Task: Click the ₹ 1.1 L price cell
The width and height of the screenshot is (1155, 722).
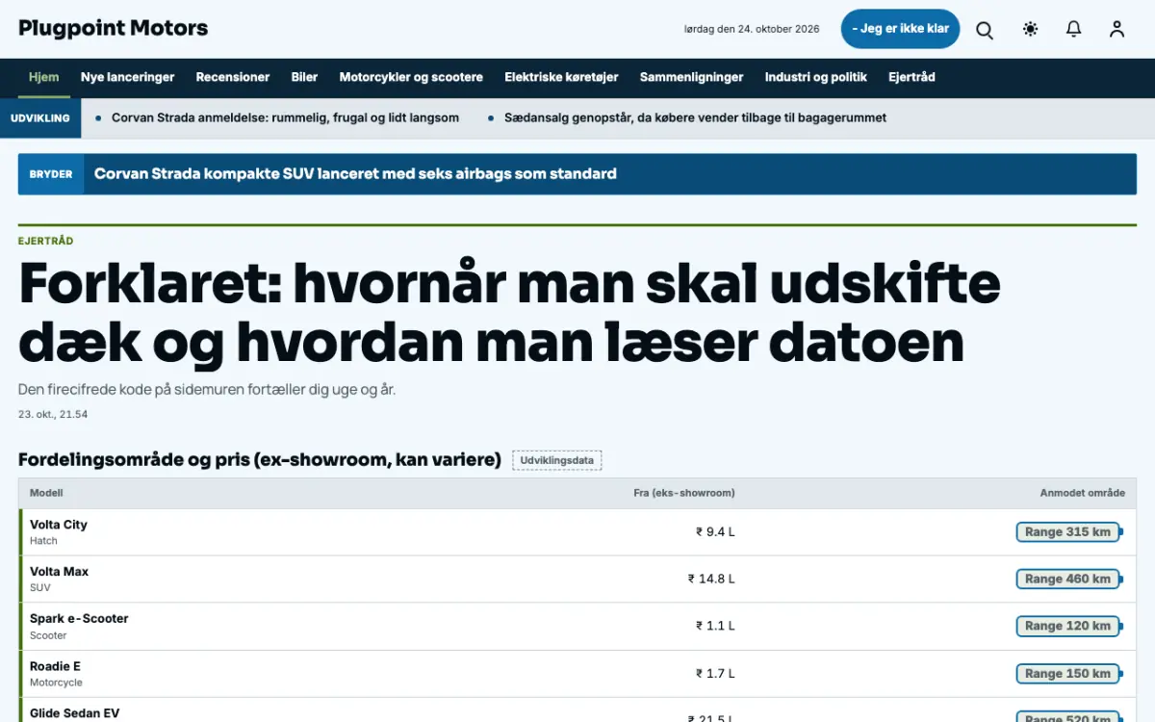Action: coord(715,626)
